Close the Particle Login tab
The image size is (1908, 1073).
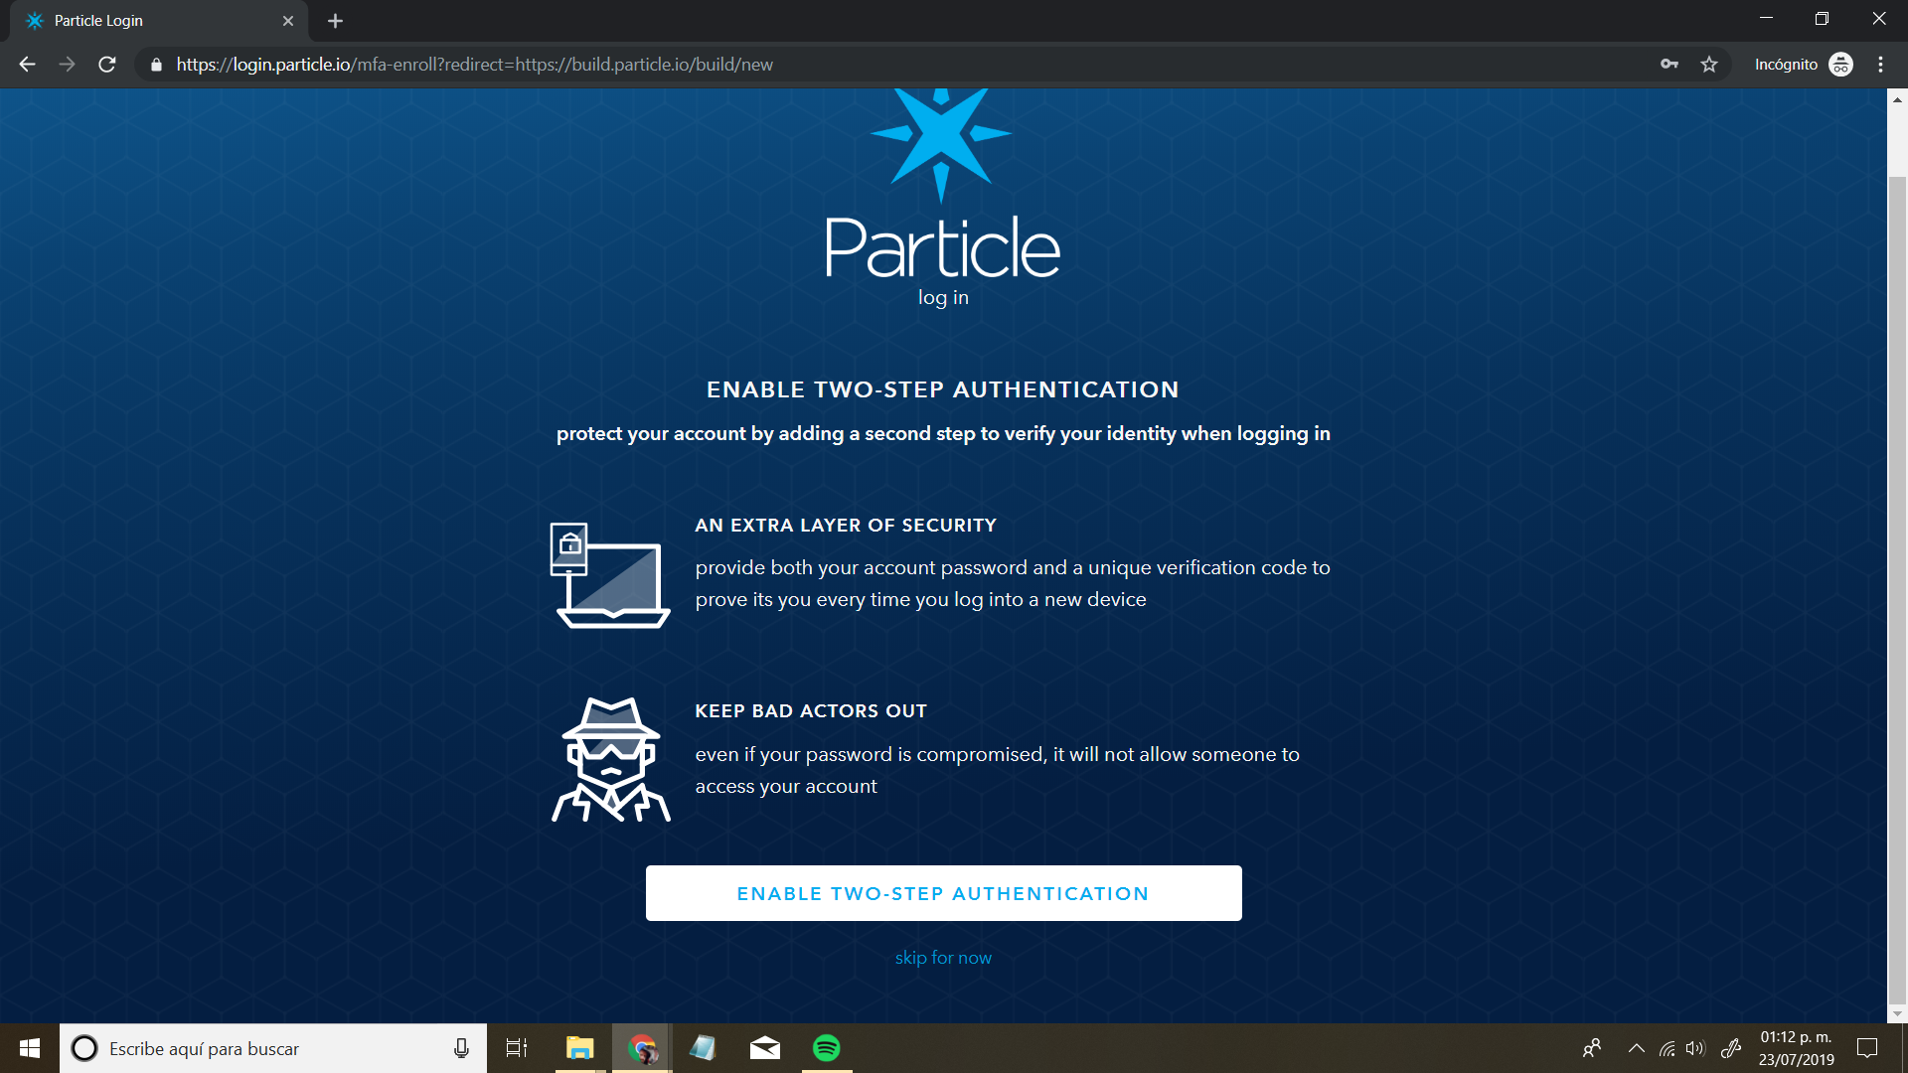click(x=288, y=21)
